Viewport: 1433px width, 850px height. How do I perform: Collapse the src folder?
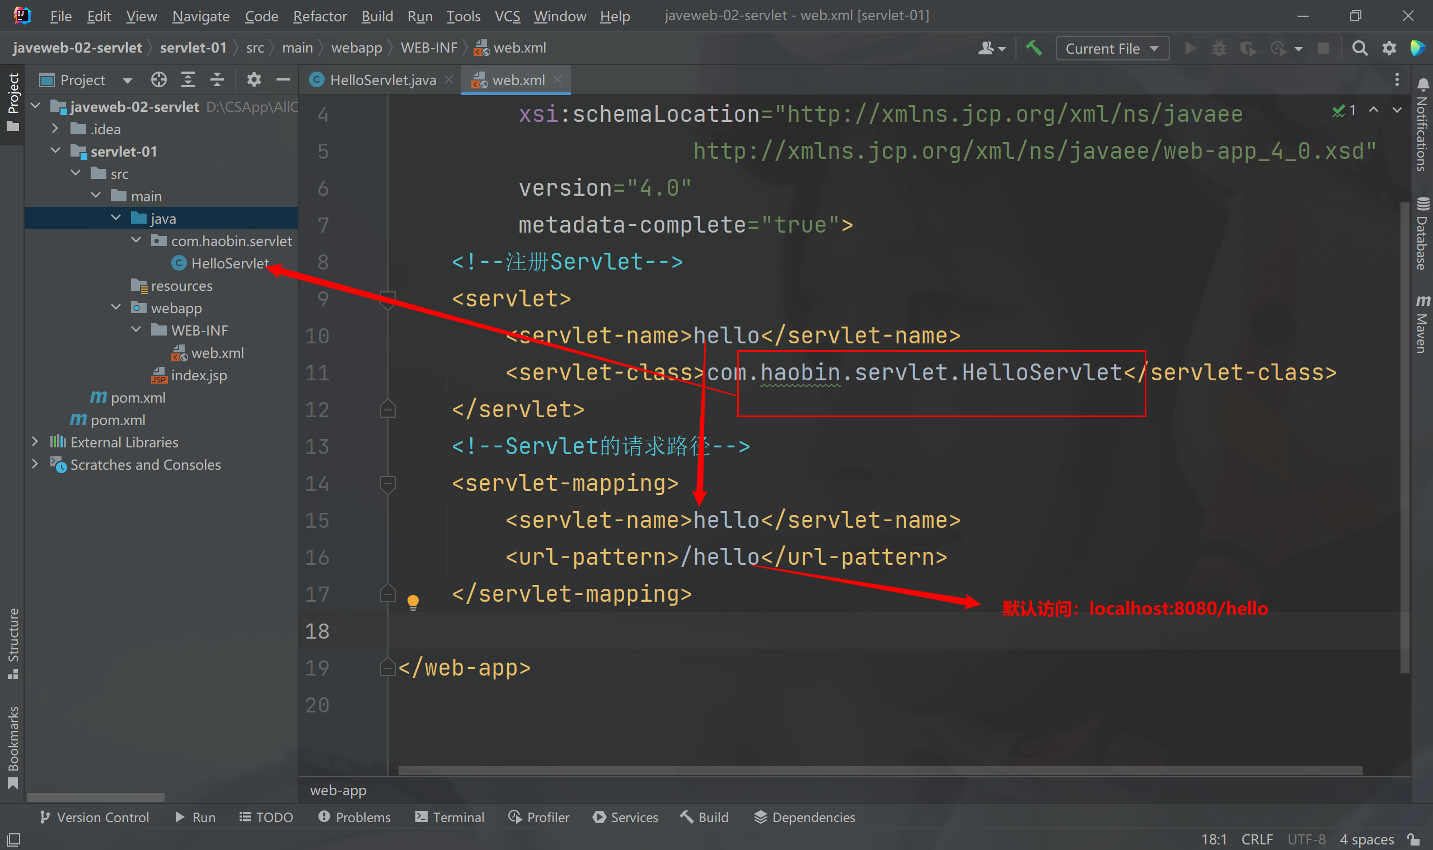(x=76, y=173)
